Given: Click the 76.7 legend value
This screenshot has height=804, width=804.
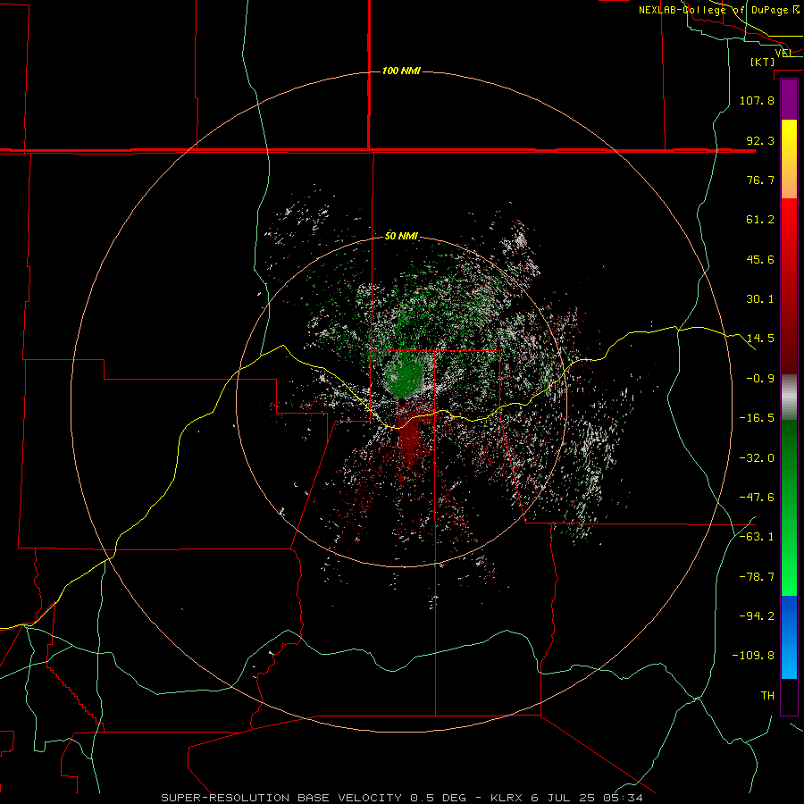Looking at the screenshot, I should [x=760, y=180].
